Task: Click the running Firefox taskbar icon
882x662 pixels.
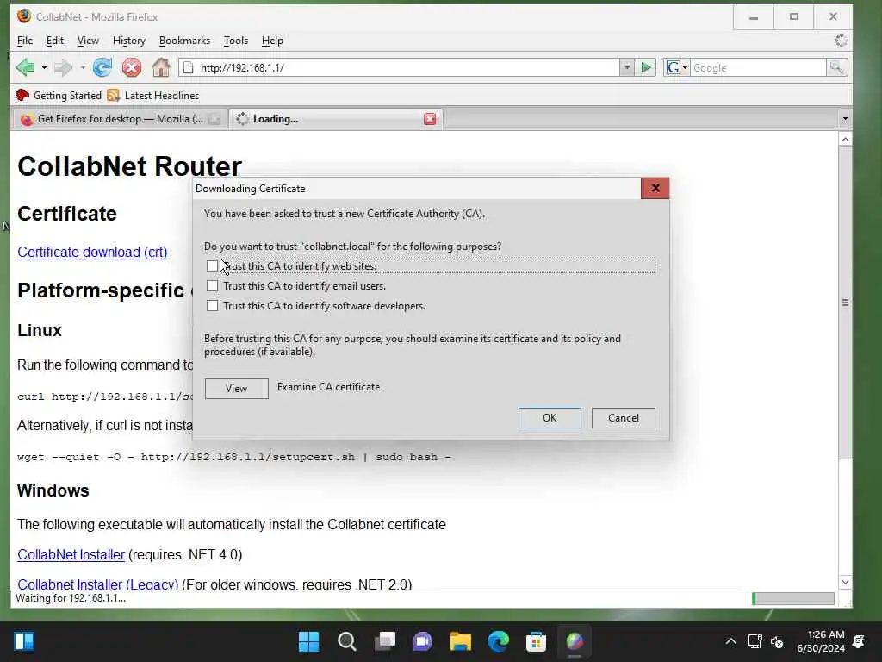Action: pyautogui.click(x=575, y=641)
